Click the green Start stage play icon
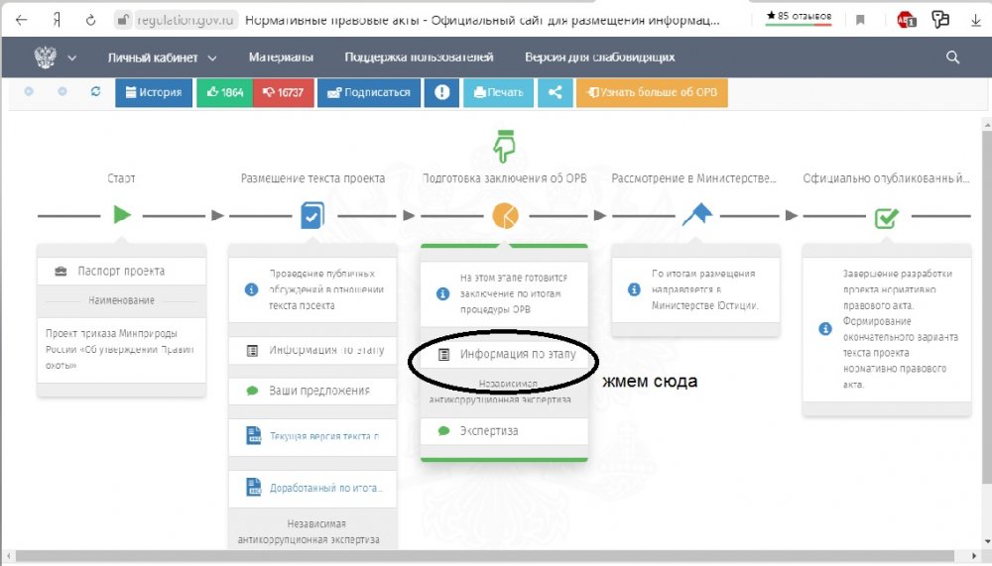The width and height of the screenshot is (992, 566). point(121,214)
